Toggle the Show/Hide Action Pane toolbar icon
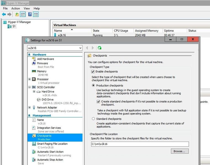210x165 pixels. (36, 14)
